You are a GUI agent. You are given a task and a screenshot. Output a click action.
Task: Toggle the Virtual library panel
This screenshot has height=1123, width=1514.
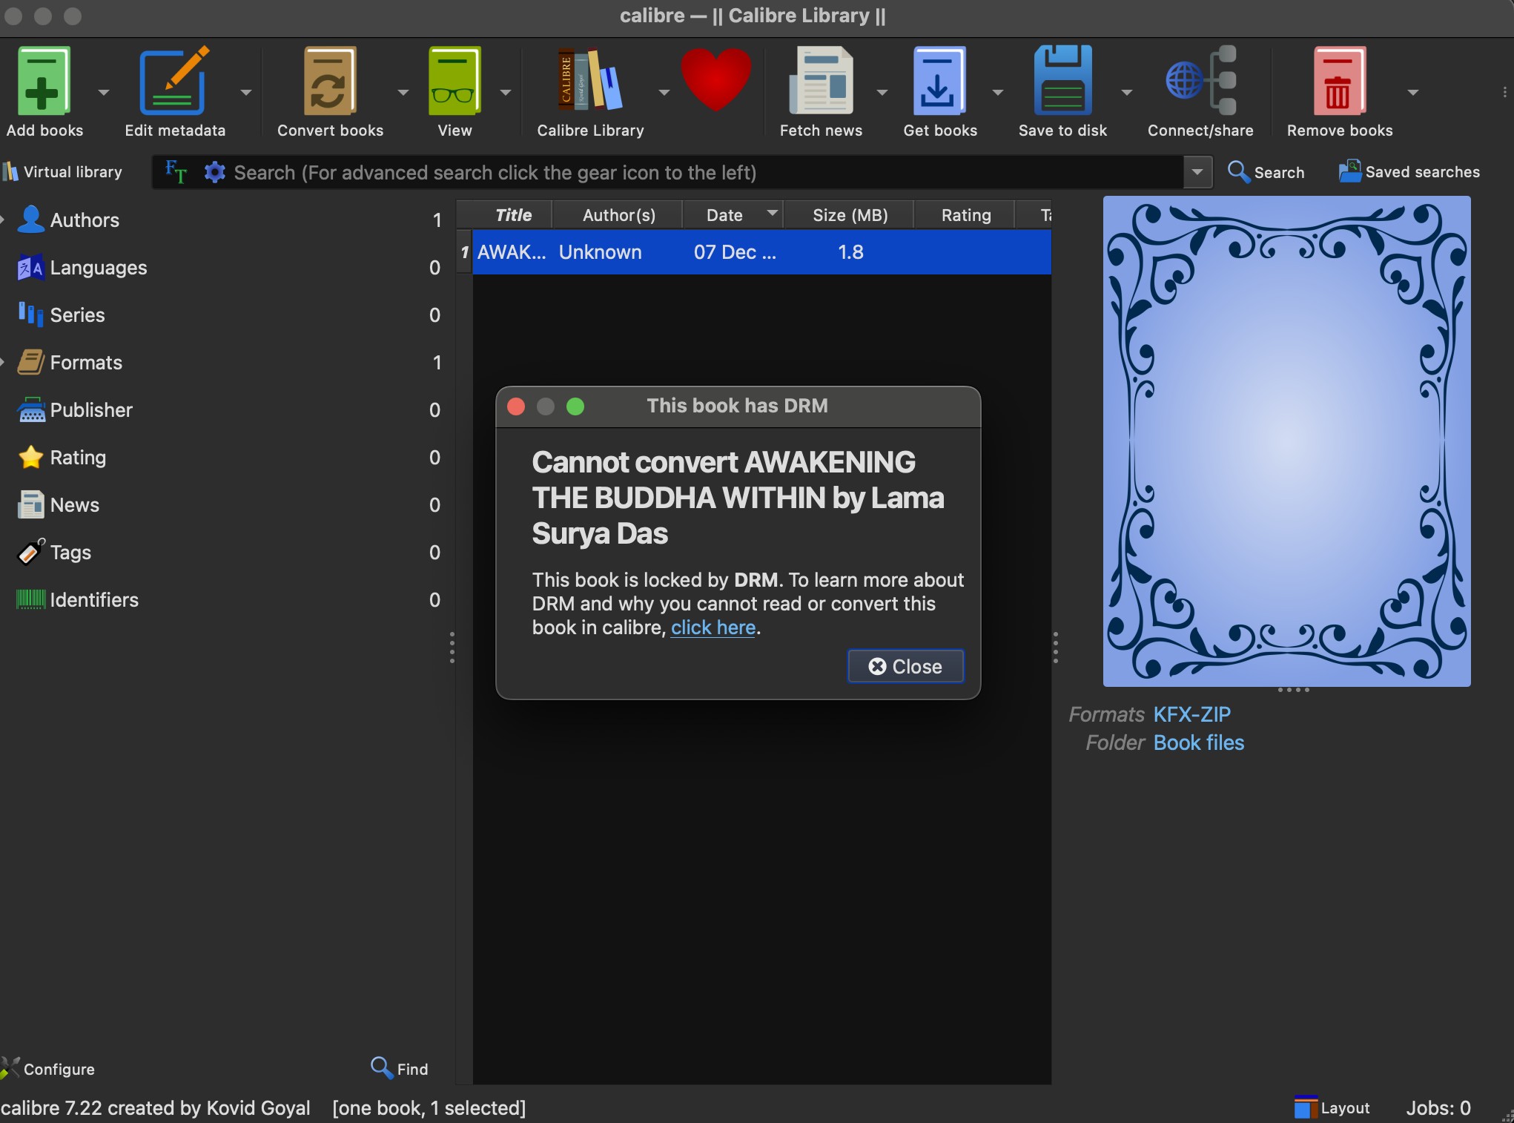click(x=64, y=171)
